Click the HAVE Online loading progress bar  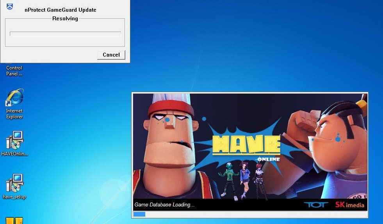(250, 214)
